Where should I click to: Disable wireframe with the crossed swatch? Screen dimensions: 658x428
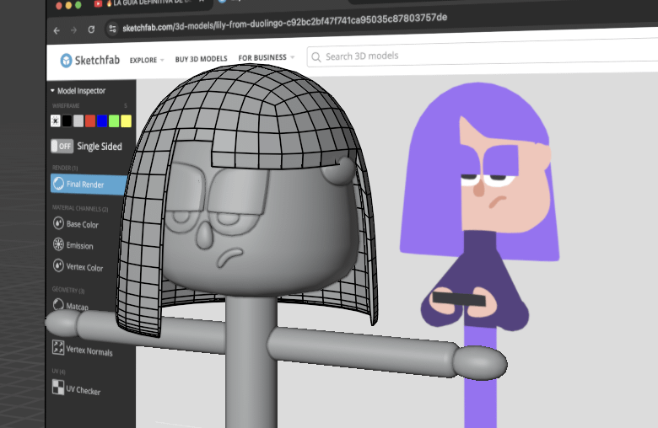tap(56, 120)
